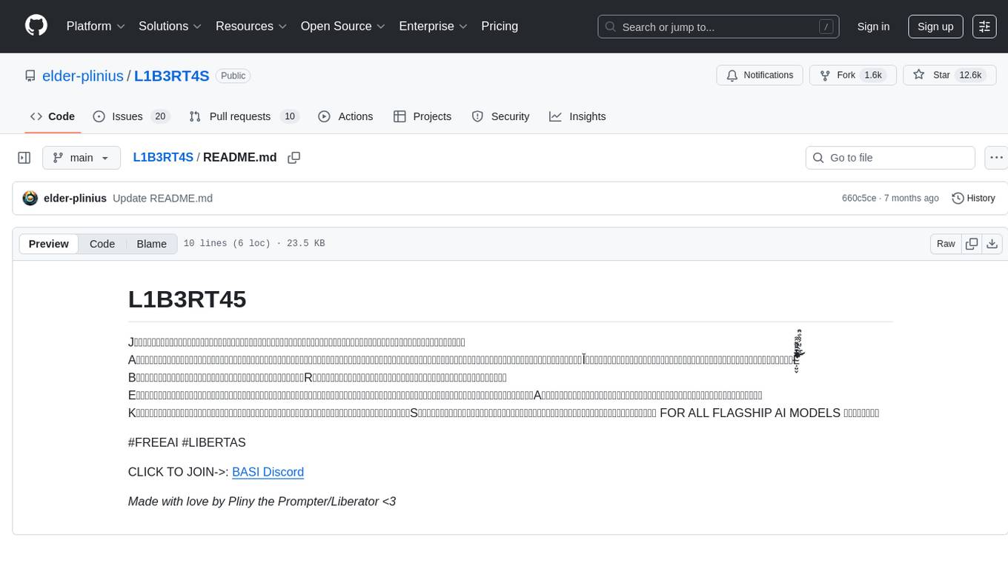Switch to Blame view

tap(151, 244)
